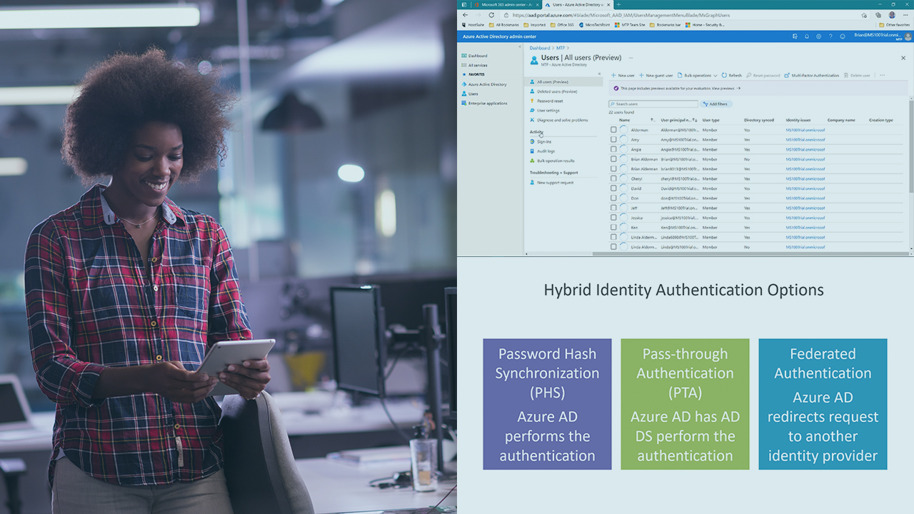Close the Users blade with X icon

pyautogui.click(x=903, y=58)
